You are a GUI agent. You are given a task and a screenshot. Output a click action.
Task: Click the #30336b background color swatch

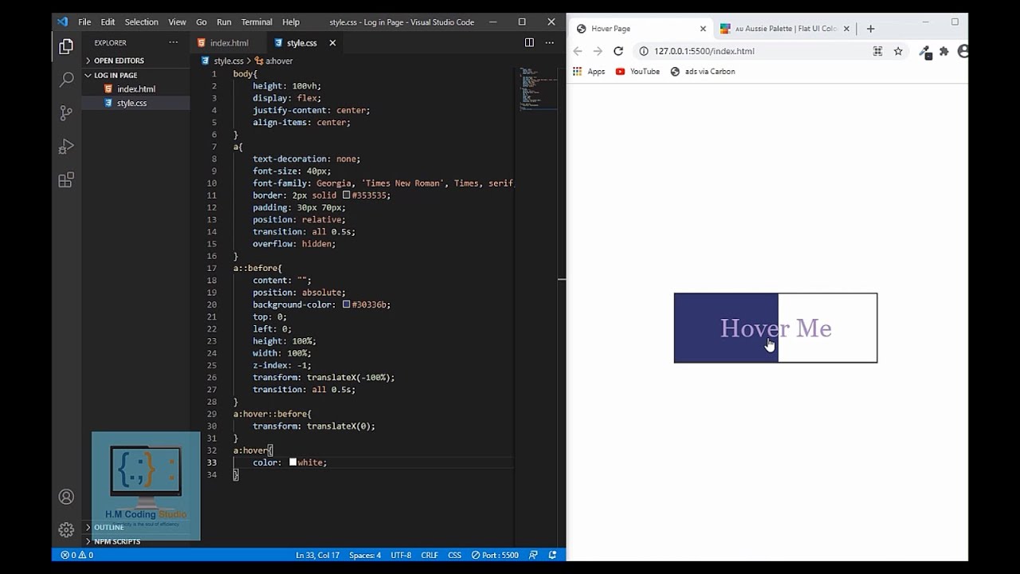tap(347, 305)
